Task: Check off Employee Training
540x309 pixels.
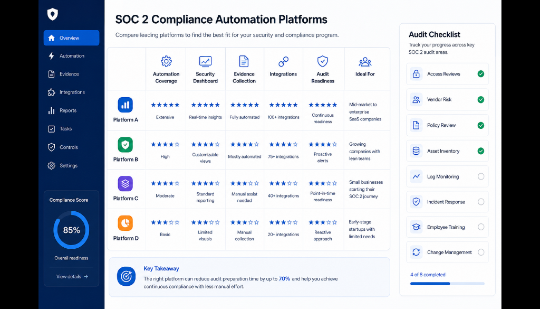Action: pyautogui.click(x=481, y=227)
